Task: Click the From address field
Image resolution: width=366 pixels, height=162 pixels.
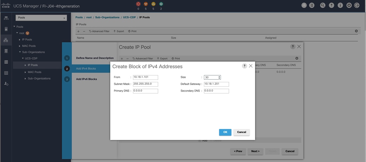Action: 146,77
